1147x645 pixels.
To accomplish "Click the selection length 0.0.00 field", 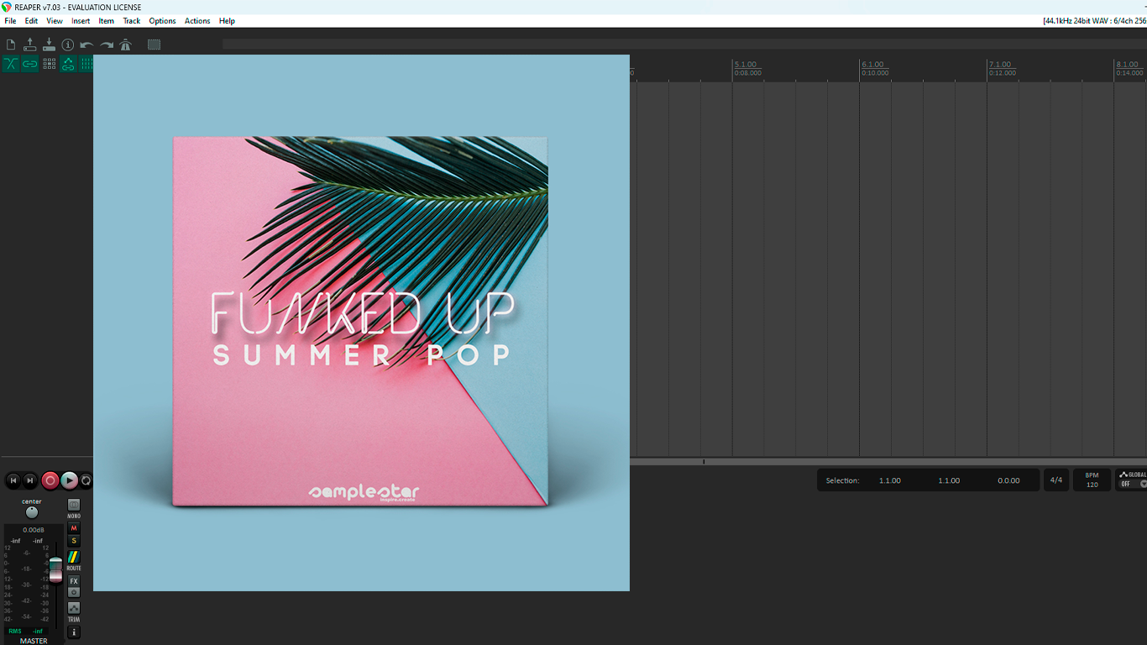I will [x=1008, y=480].
